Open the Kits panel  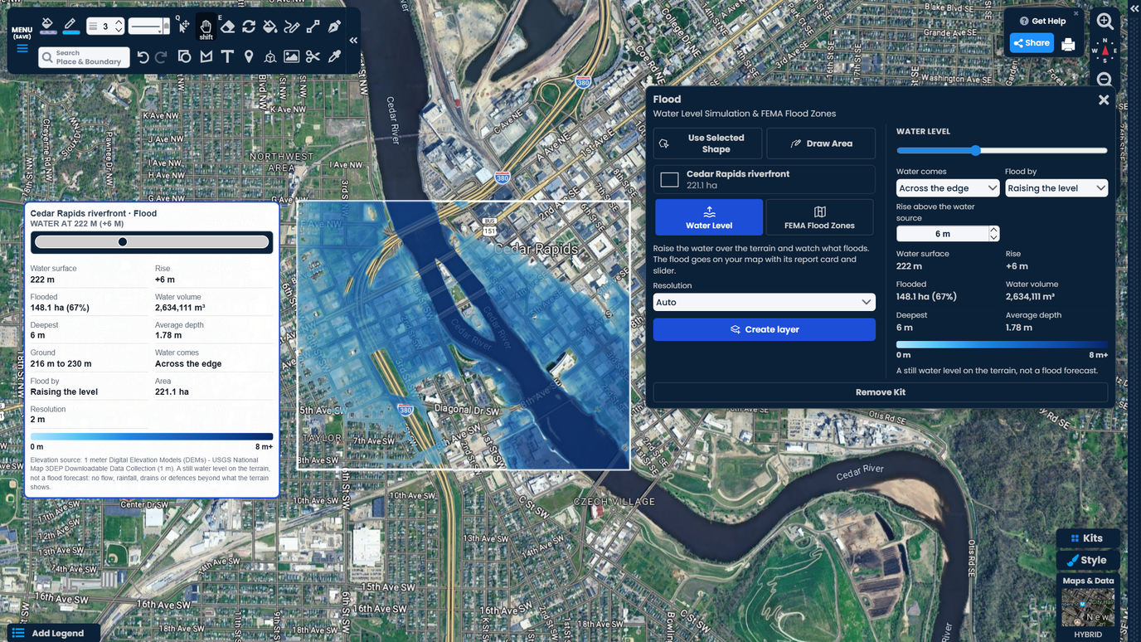[x=1087, y=538]
